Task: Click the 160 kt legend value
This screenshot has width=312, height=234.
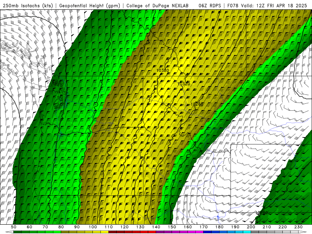Action: coord(188,227)
